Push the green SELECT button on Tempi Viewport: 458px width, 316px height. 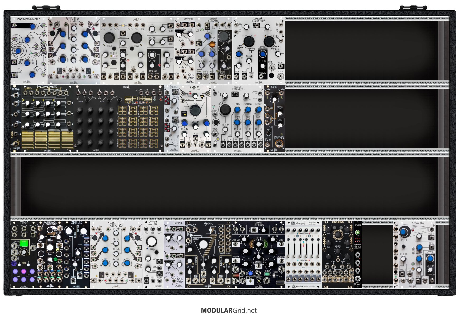point(24,244)
